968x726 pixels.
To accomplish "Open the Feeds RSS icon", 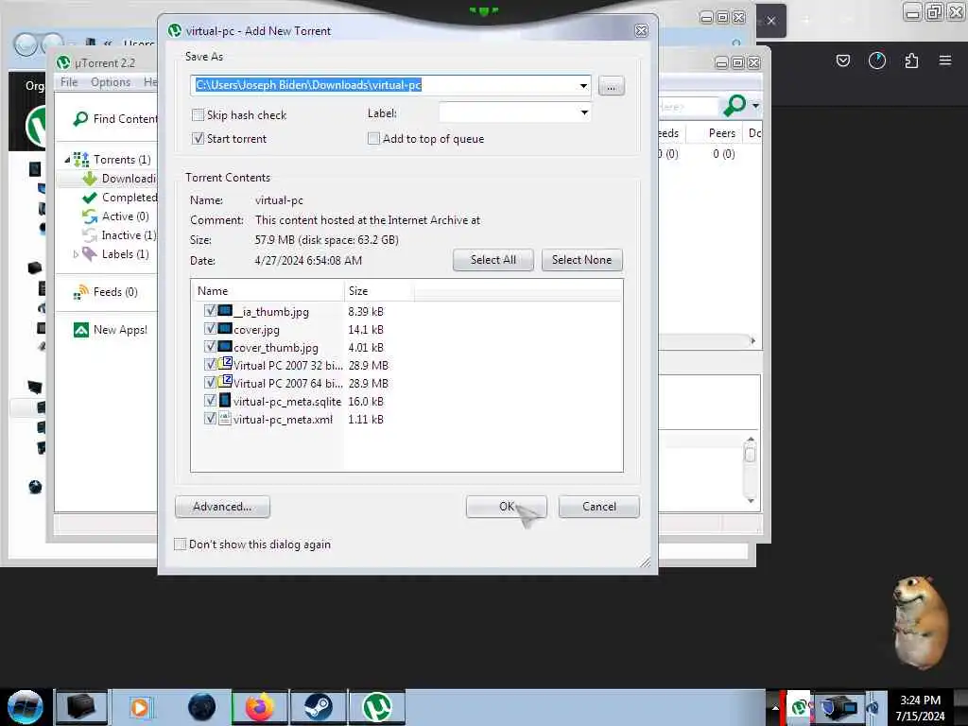I will click(x=81, y=292).
